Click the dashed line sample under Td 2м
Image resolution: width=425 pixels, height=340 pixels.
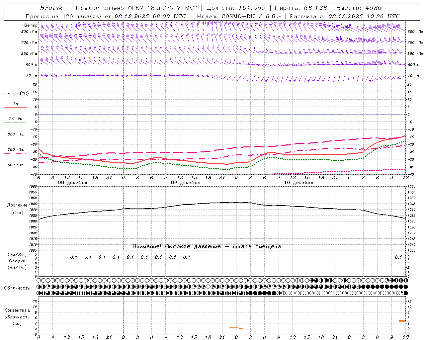(x=15, y=123)
